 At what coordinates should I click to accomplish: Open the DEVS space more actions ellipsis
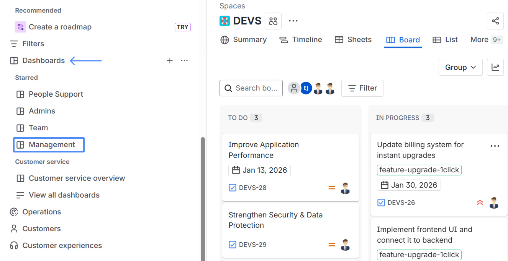pos(293,21)
